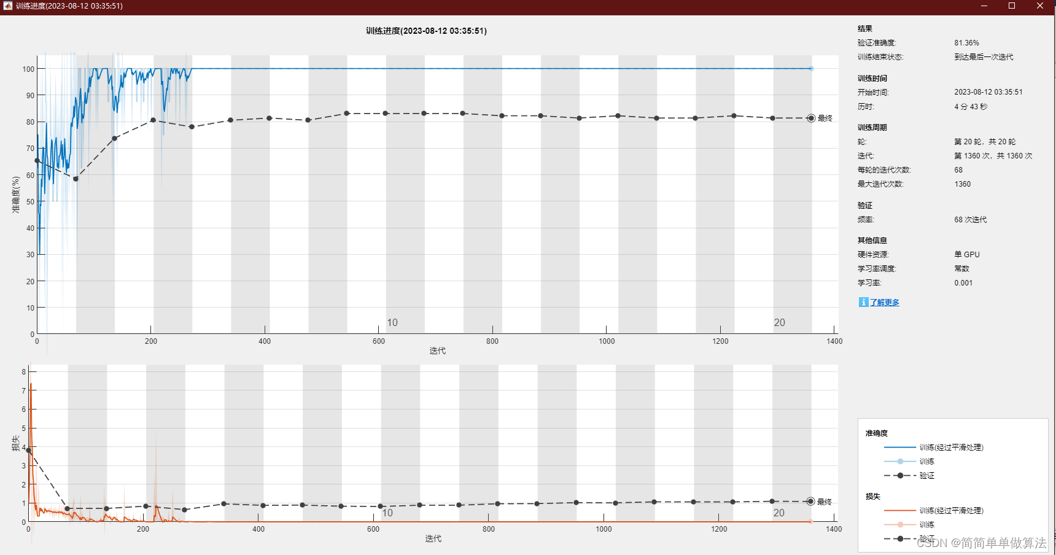The image size is (1056, 555).
Task: Click the 其他信息 section heading
Action: pyautogui.click(x=872, y=241)
